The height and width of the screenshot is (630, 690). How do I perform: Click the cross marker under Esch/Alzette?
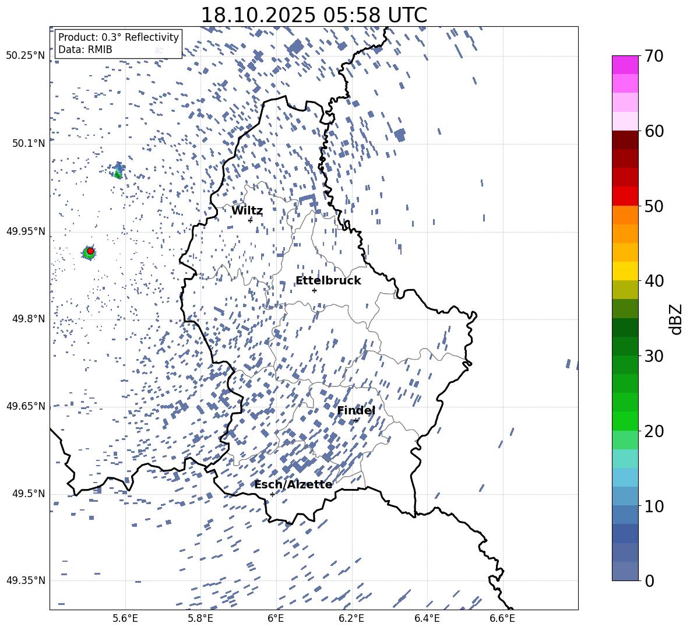tap(272, 494)
